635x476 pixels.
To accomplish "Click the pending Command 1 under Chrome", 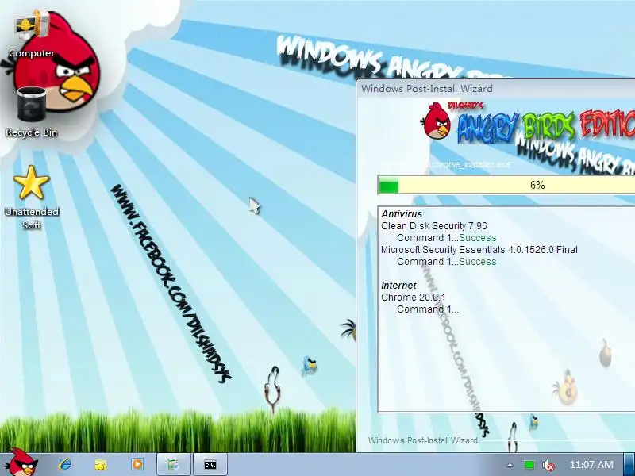I will [x=428, y=309].
